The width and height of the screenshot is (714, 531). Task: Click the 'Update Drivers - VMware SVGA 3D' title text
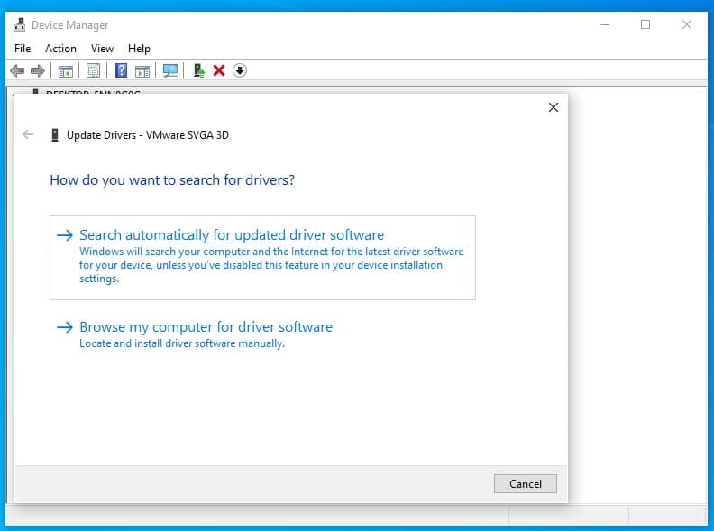(x=148, y=135)
